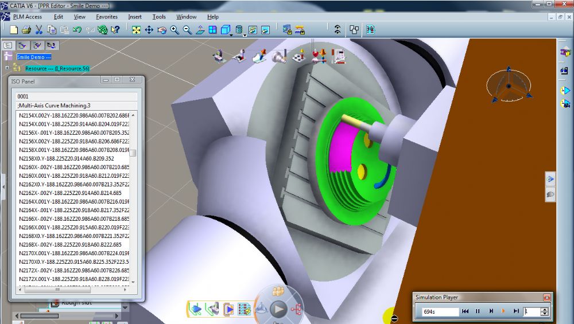Viewport: 574px width, 324px height.
Task: Expand the Resource tree node
Action: click(x=7, y=68)
